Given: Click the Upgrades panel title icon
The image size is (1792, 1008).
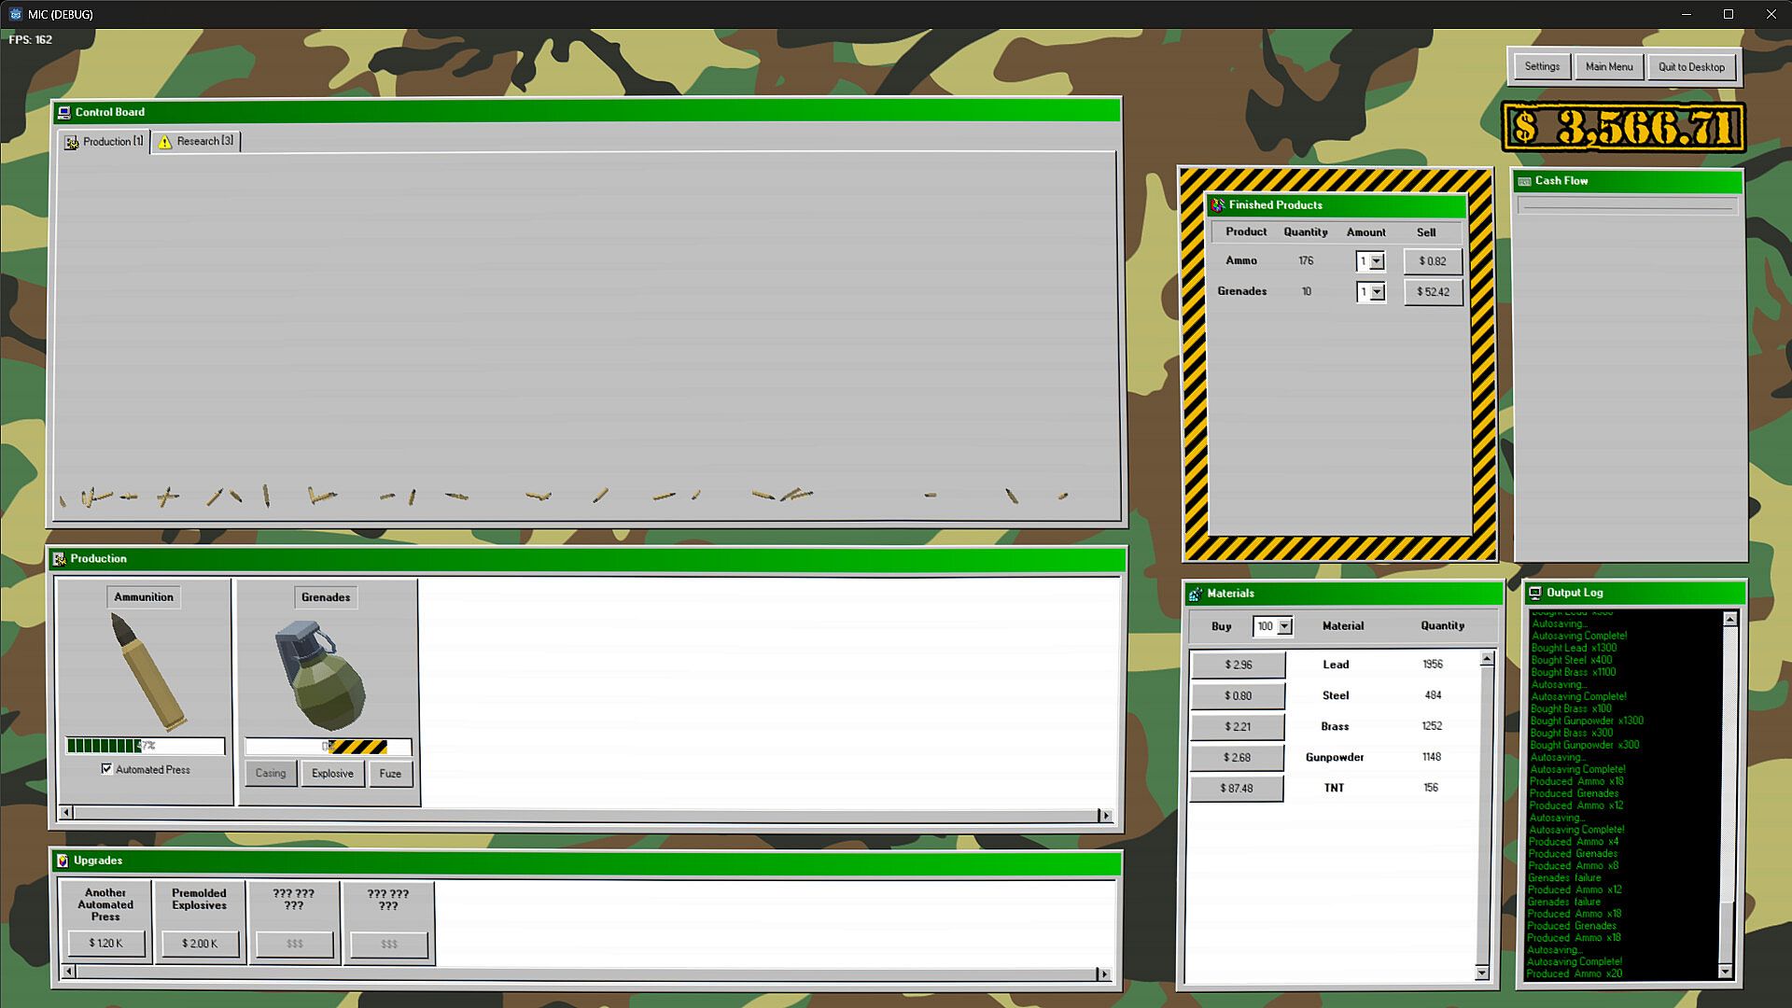Looking at the screenshot, I should click(63, 861).
